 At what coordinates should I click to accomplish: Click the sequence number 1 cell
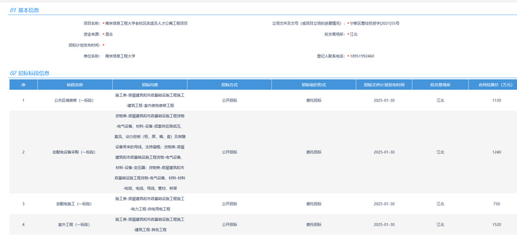[x=23, y=100]
